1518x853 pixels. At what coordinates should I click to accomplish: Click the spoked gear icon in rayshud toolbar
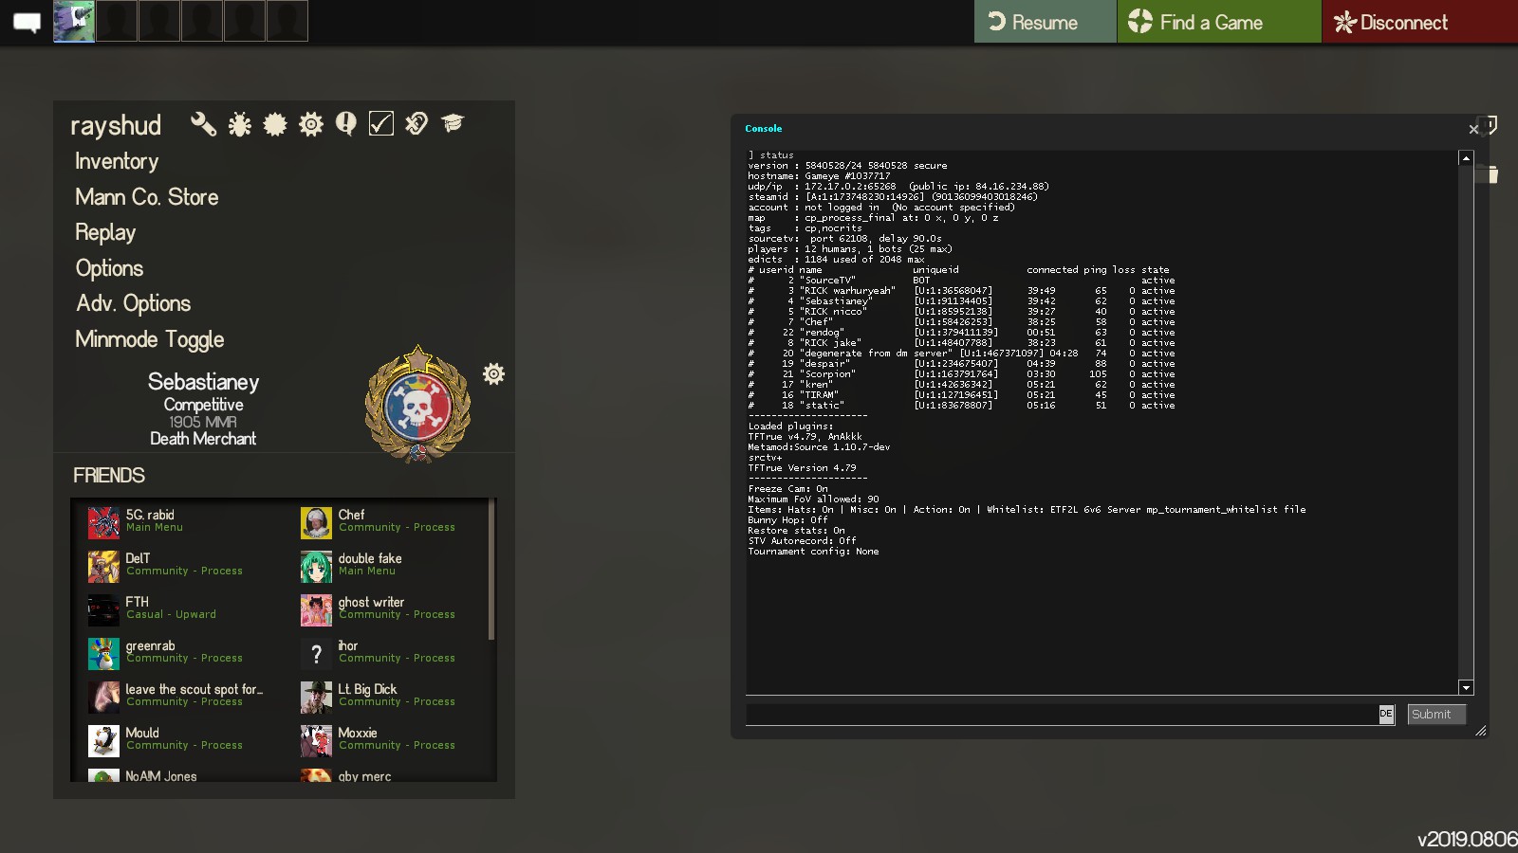(x=311, y=124)
